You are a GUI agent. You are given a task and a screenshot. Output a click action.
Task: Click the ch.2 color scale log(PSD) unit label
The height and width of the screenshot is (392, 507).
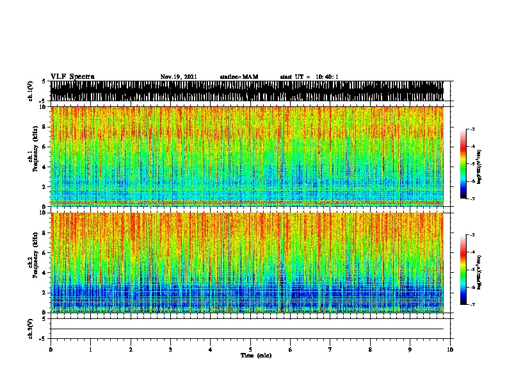point(479,272)
